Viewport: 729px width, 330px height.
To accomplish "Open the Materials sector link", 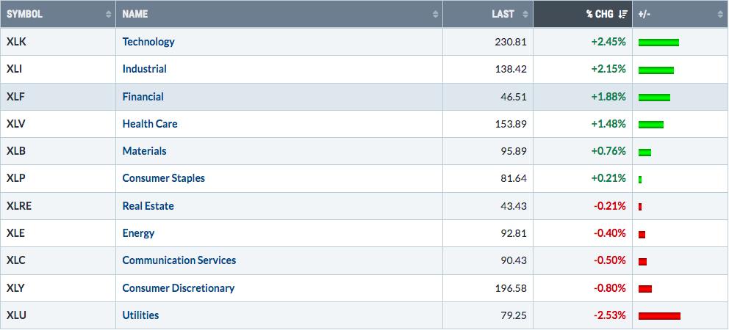I will 144,151.
